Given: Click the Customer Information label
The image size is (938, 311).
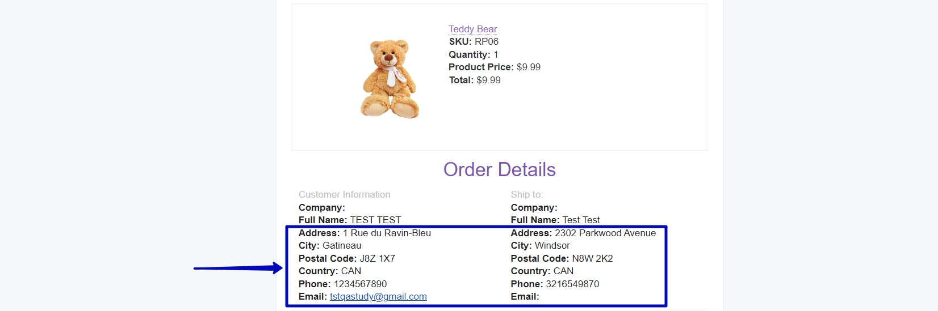Looking at the screenshot, I should click(x=345, y=195).
